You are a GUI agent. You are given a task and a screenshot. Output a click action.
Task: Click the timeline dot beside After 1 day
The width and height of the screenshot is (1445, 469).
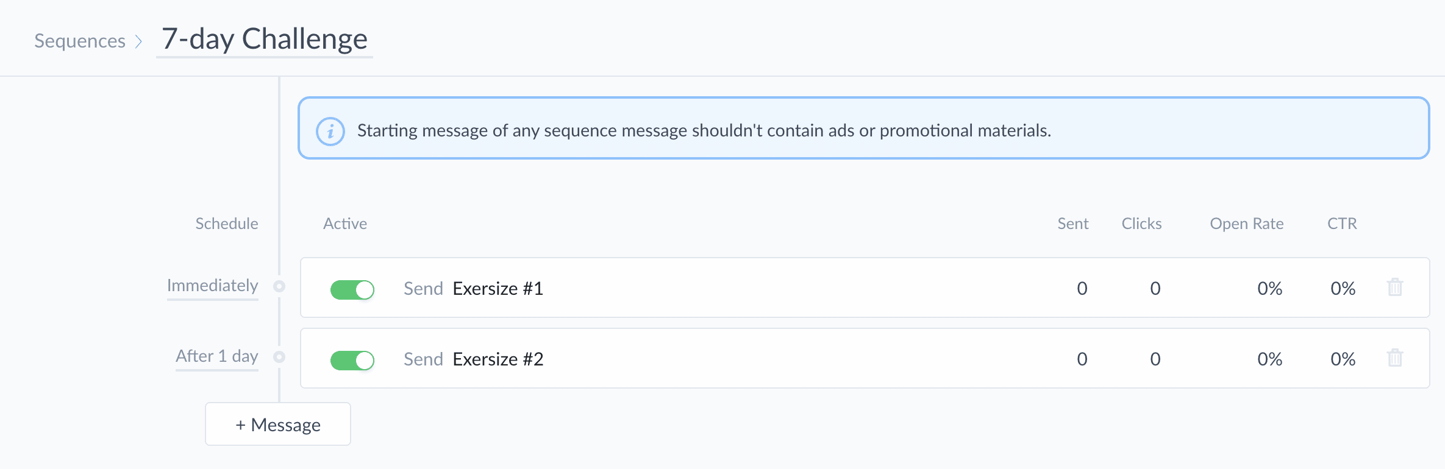(x=279, y=357)
